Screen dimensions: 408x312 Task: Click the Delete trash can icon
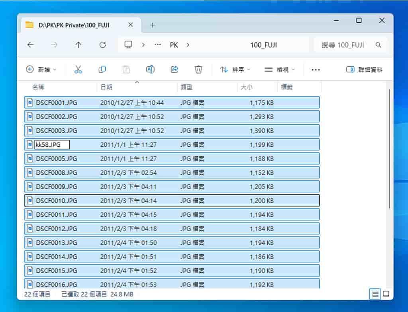(198, 70)
